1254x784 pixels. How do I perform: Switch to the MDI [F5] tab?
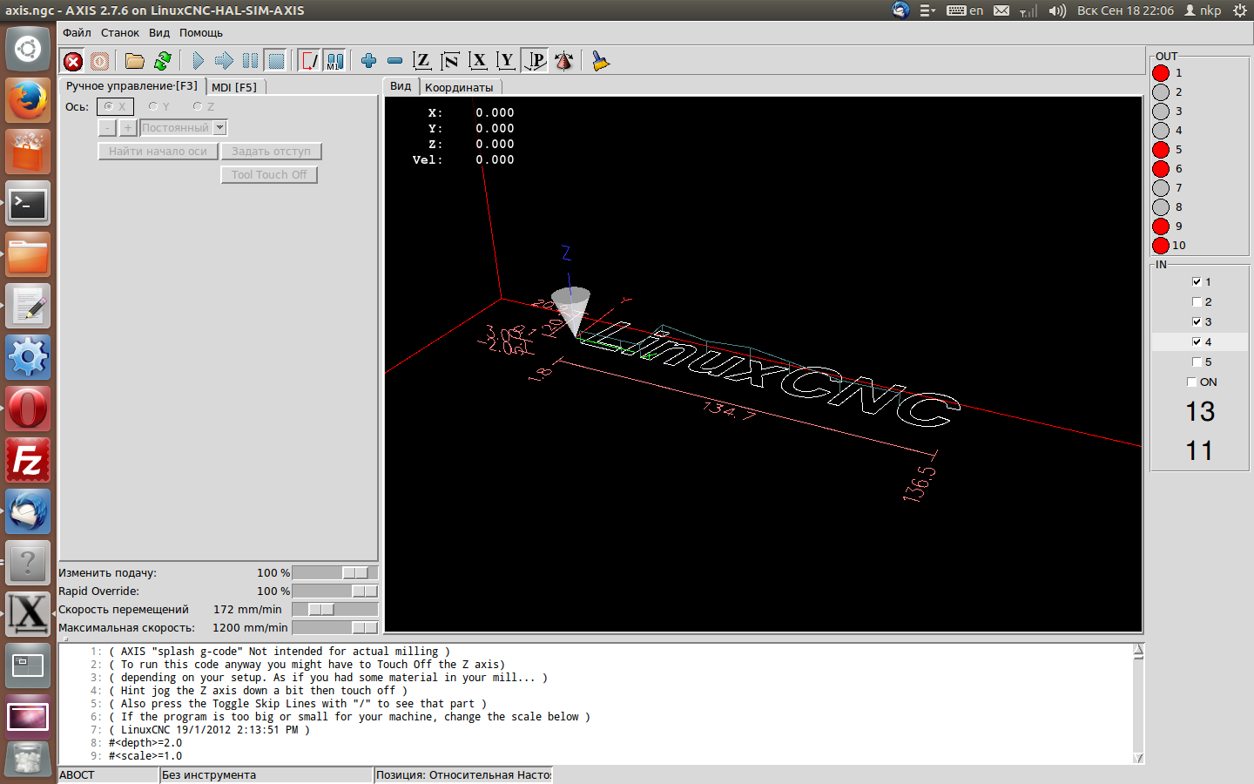point(234,87)
